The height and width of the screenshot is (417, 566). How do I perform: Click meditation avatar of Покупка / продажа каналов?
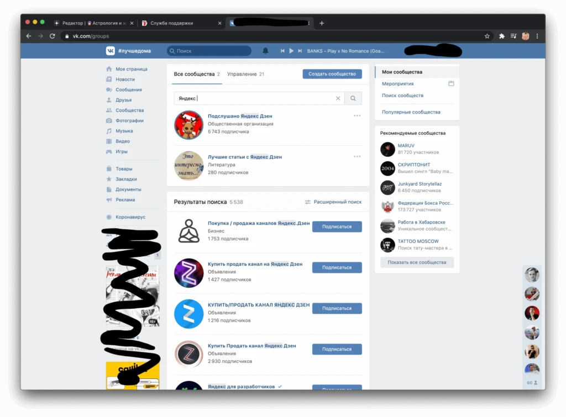(188, 231)
